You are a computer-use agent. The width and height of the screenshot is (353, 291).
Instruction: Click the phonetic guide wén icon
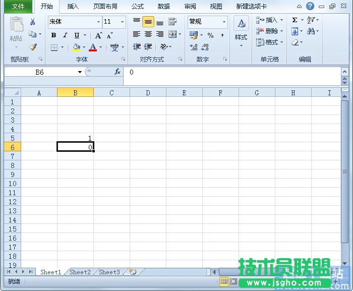114,47
